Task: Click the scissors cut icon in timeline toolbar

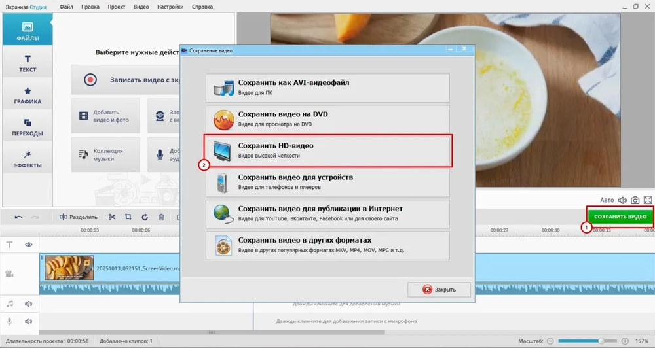Action: point(112,217)
